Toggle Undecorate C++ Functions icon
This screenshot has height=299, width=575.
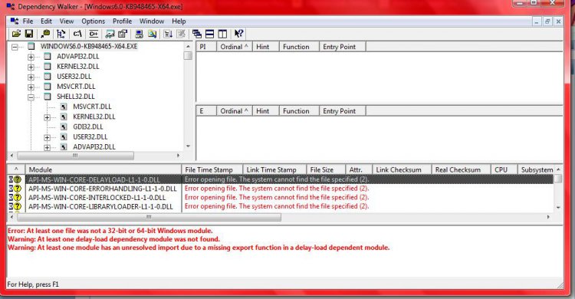click(94, 34)
